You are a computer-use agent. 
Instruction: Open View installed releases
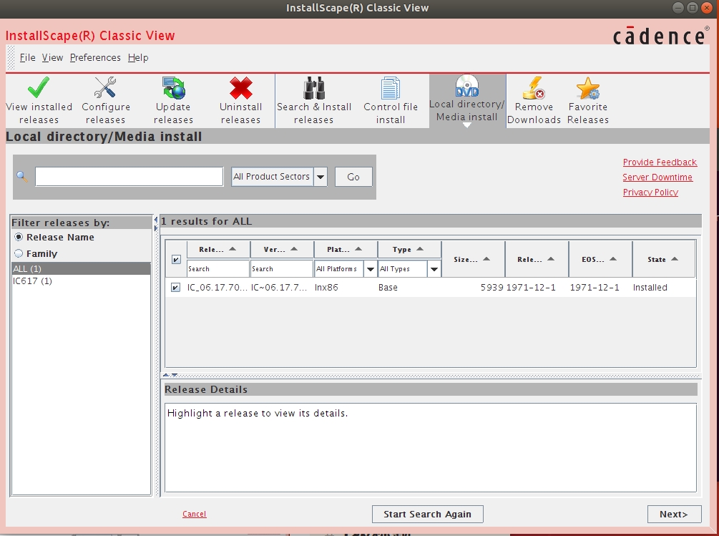pos(39,100)
